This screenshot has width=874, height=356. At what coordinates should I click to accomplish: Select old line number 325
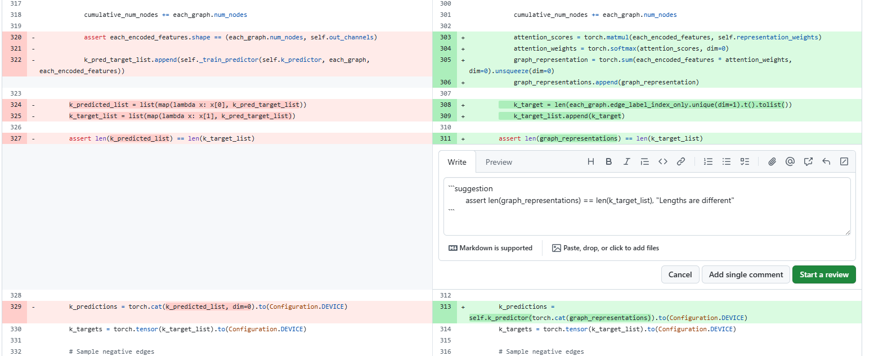[x=15, y=116]
